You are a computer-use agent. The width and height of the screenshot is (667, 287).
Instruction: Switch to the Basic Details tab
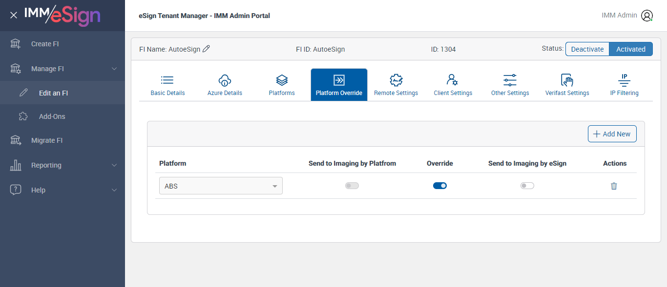(167, 85)
